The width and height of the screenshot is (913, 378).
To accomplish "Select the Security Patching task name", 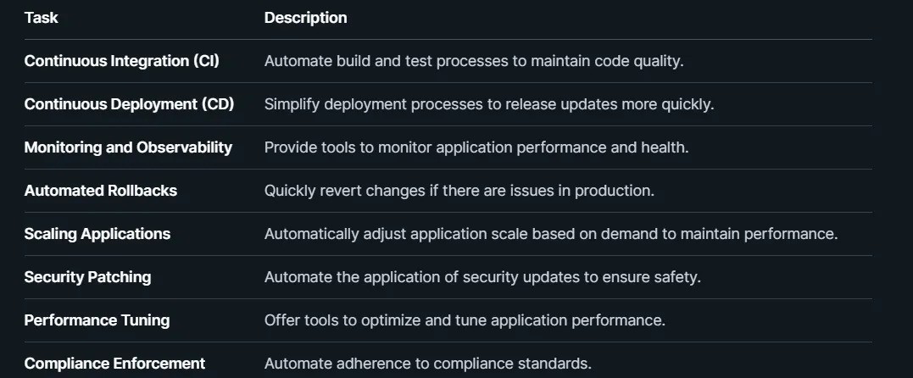I will point(87,277).
